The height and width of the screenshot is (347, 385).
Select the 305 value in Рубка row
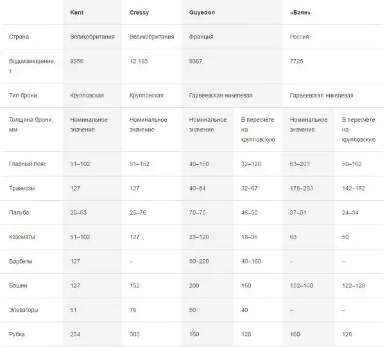click(135, 334)
